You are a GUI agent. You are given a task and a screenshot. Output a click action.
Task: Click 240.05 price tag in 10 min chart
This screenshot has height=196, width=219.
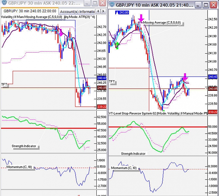pos(213,89)
